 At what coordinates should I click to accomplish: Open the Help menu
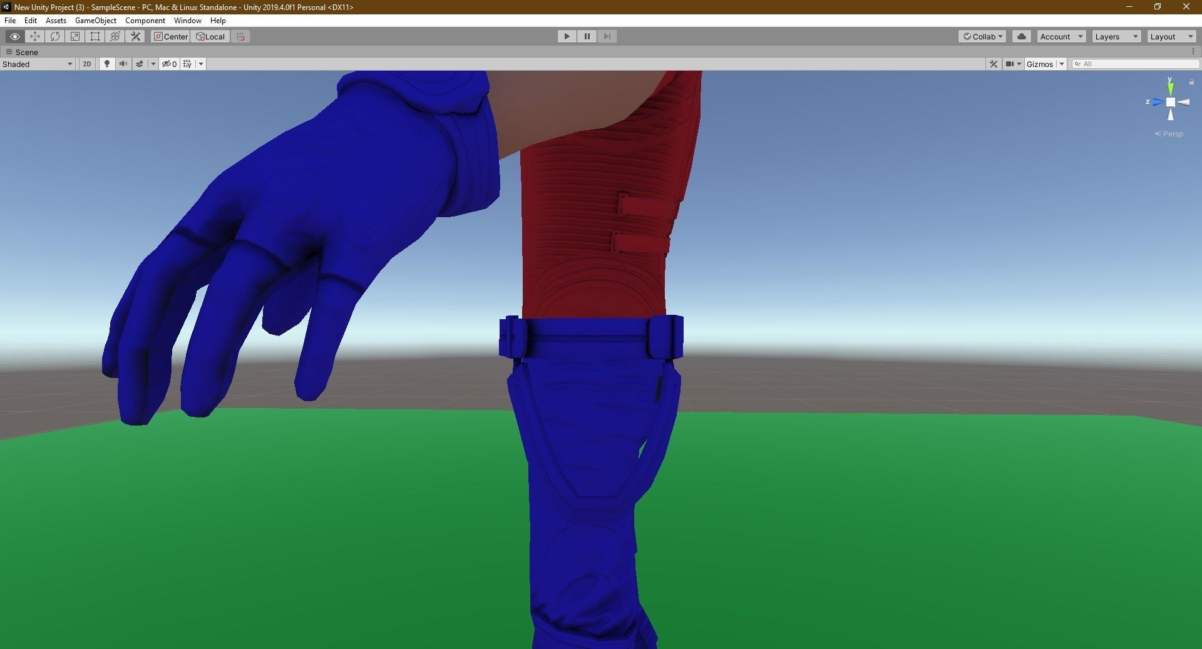coord(218,21)
